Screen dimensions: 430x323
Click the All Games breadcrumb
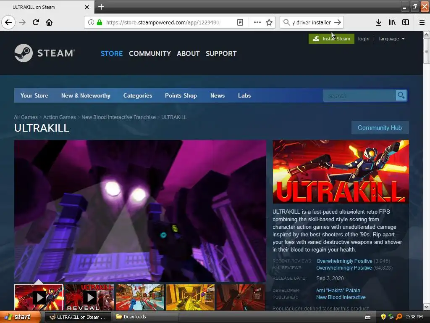(26, 117)
